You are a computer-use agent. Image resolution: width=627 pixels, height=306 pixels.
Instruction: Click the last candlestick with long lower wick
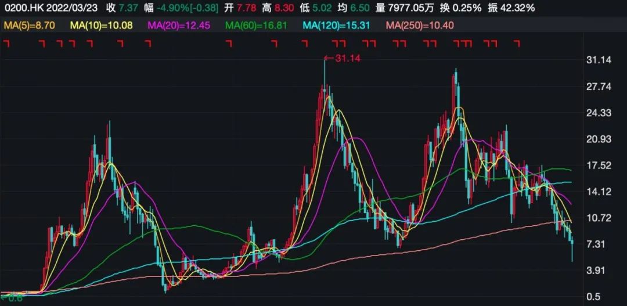[572, 249]
